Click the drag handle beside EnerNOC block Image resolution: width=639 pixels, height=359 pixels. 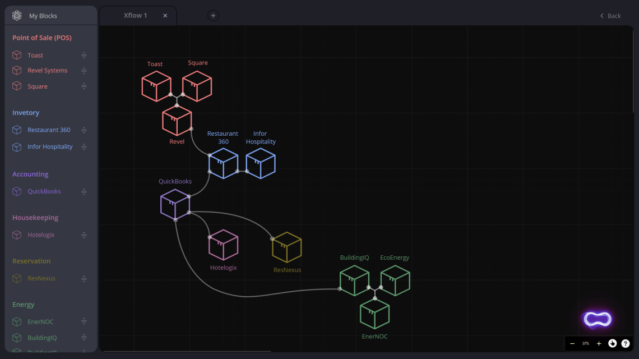tap(84, 321)
